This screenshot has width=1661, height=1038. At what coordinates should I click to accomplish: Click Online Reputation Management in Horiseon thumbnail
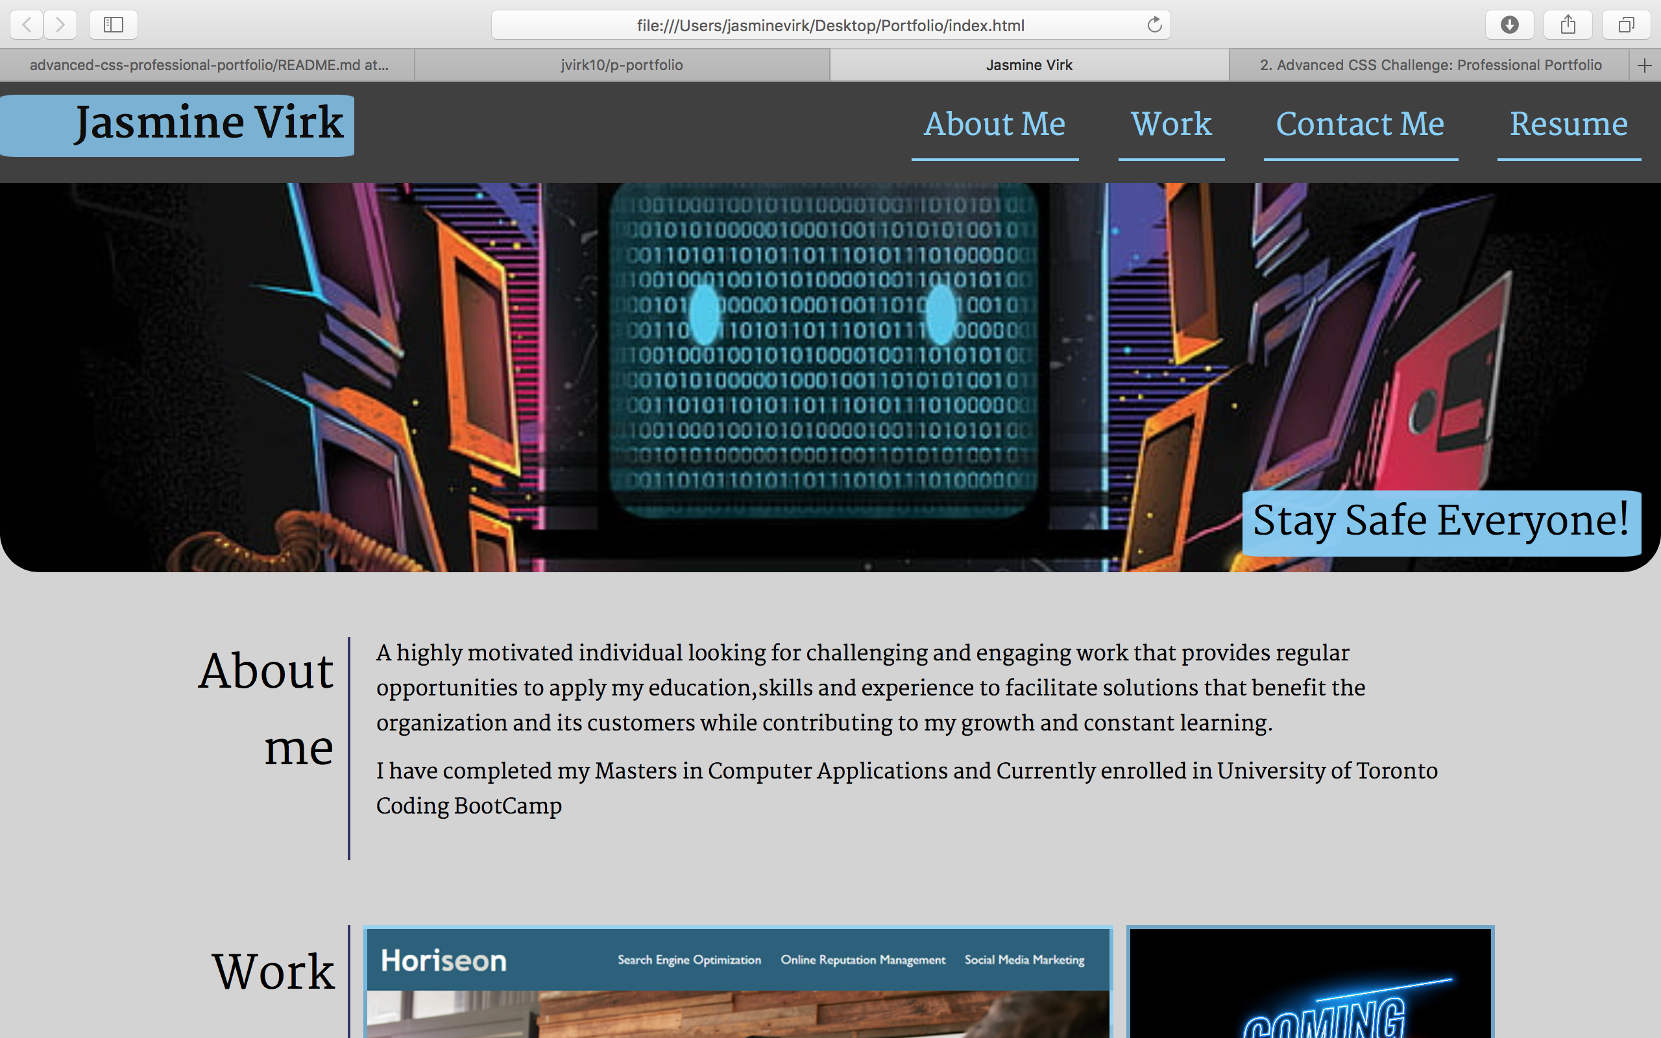[863, 960]
